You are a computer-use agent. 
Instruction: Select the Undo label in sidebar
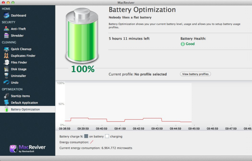click(15, 83)
